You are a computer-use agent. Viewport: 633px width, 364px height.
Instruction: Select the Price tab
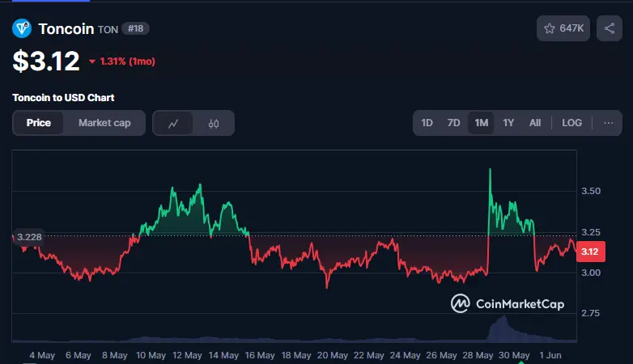point(38,123)
